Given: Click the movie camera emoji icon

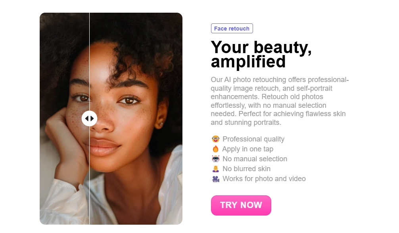Looking at the screenshot, I should (215, 179).
